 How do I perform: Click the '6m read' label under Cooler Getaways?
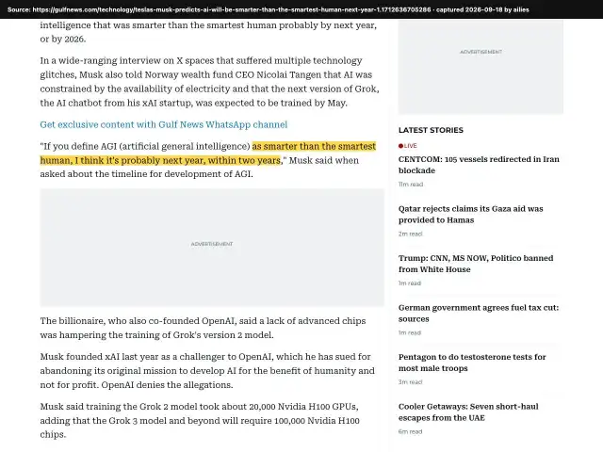pos(411,431)
